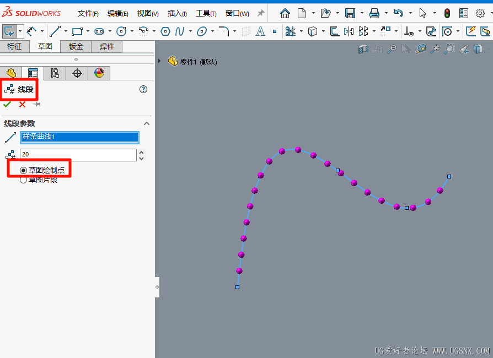This screenshot has width=493, height=358.
Task: Collapse the left panel with side handle
Action: [x=157, y=287]
